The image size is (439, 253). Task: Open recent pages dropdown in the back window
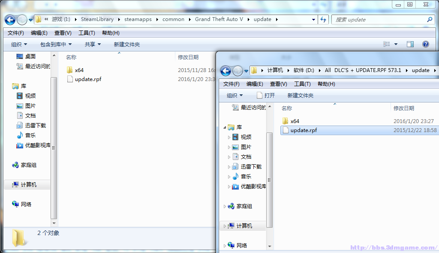pos(30,20)
